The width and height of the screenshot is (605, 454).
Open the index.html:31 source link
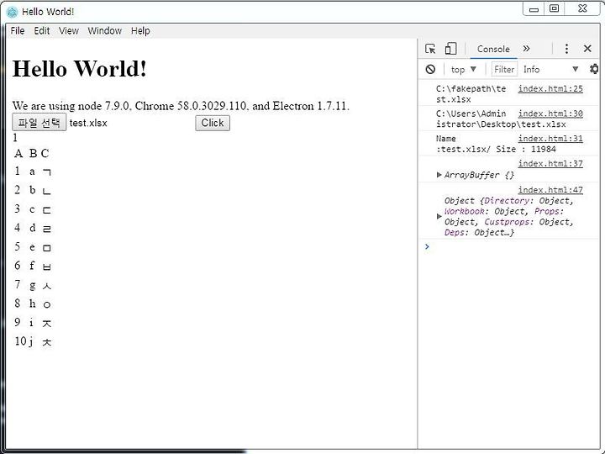tap(550, 139)
